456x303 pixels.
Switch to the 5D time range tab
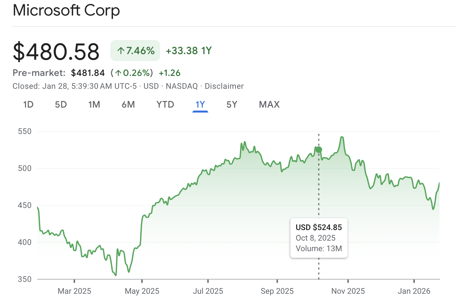point(61,104)
